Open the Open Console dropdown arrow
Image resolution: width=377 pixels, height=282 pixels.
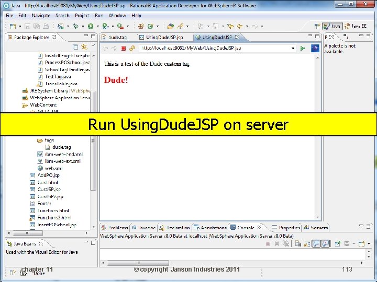pos(369,244)
